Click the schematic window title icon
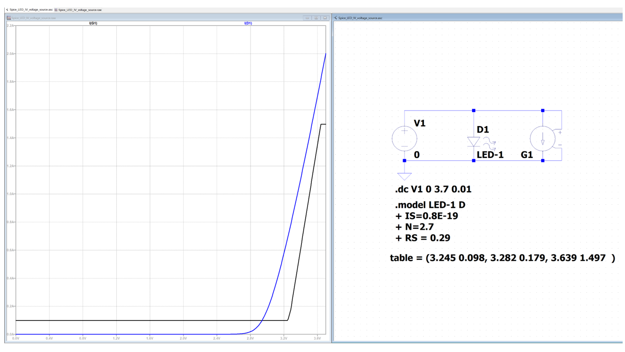The height and width of the screenshot is (352, 625). (x=336, y=18)
